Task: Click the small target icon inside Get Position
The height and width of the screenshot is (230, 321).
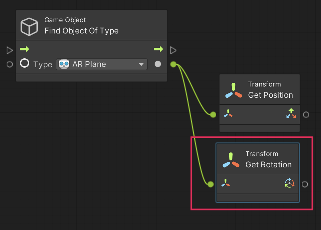Action: click(228, 114)
